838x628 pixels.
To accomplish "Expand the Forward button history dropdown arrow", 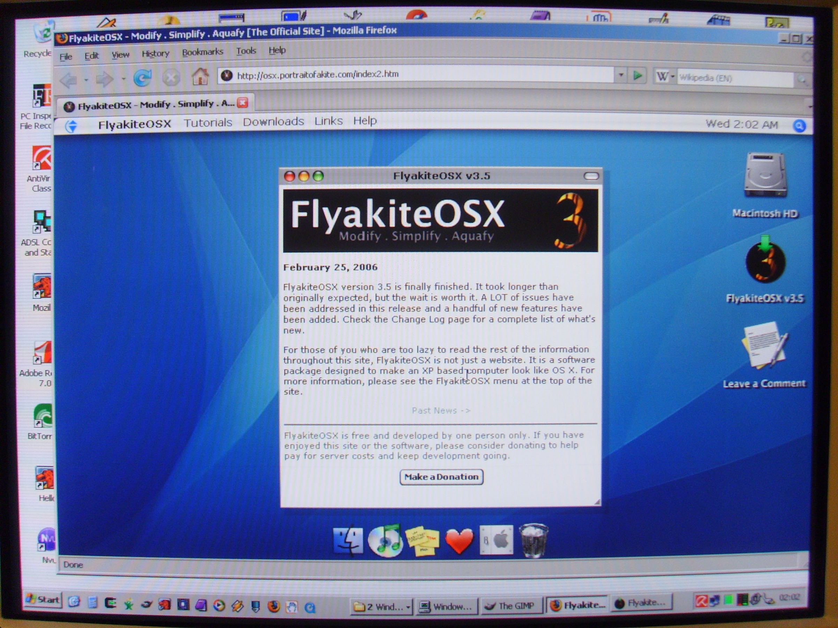I will click(x=123, y=79).
